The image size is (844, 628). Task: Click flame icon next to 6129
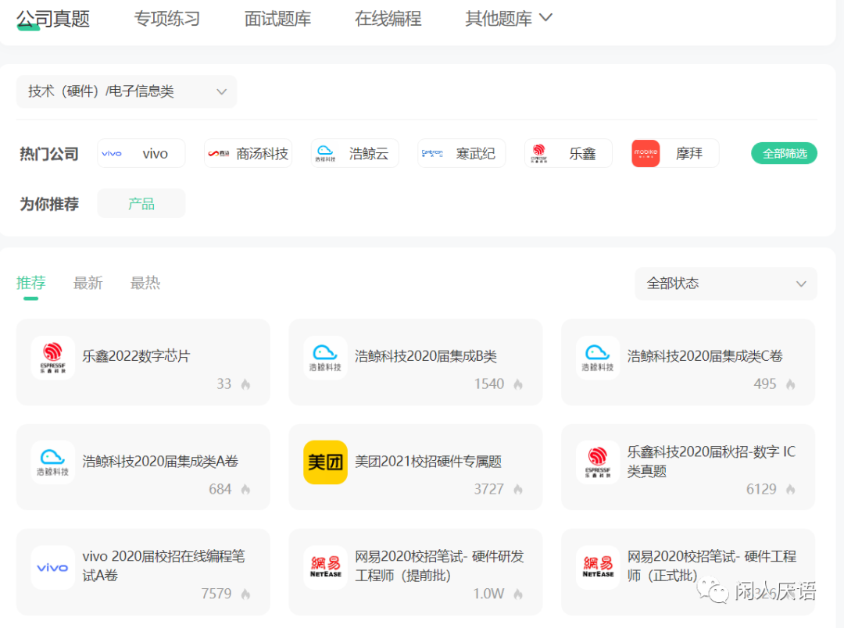[790, 489]
